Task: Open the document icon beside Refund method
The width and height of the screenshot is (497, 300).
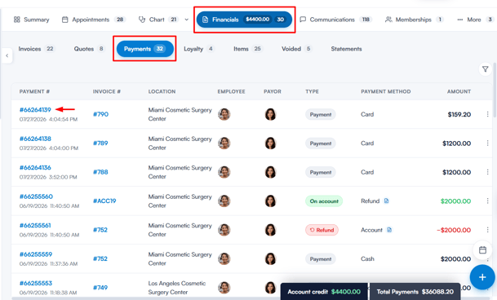Action: tap(386, 201)
